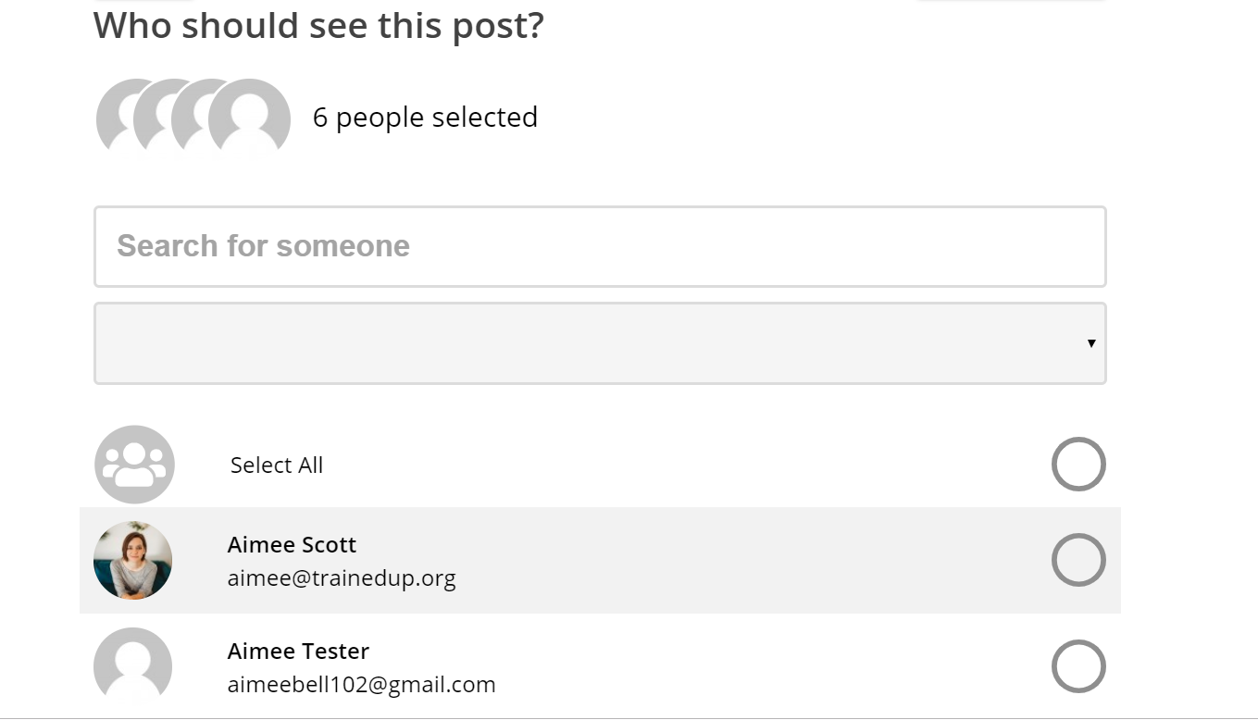Select Aimee Tester's radio circle
This screenshot has height=720, width=1258.
point(1078,666)
